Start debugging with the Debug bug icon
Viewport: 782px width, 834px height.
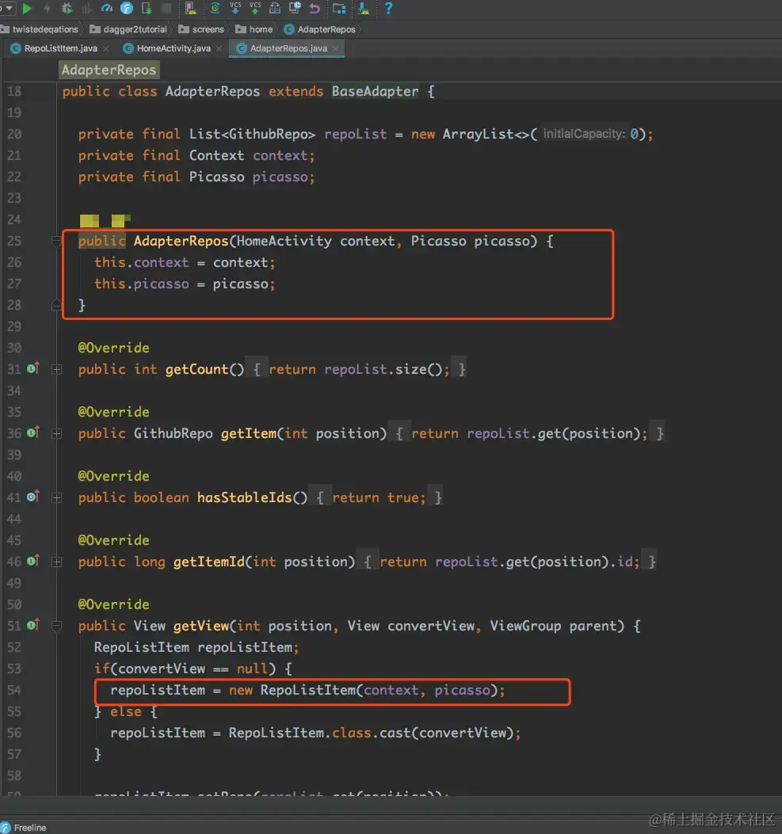coord(67,8)
